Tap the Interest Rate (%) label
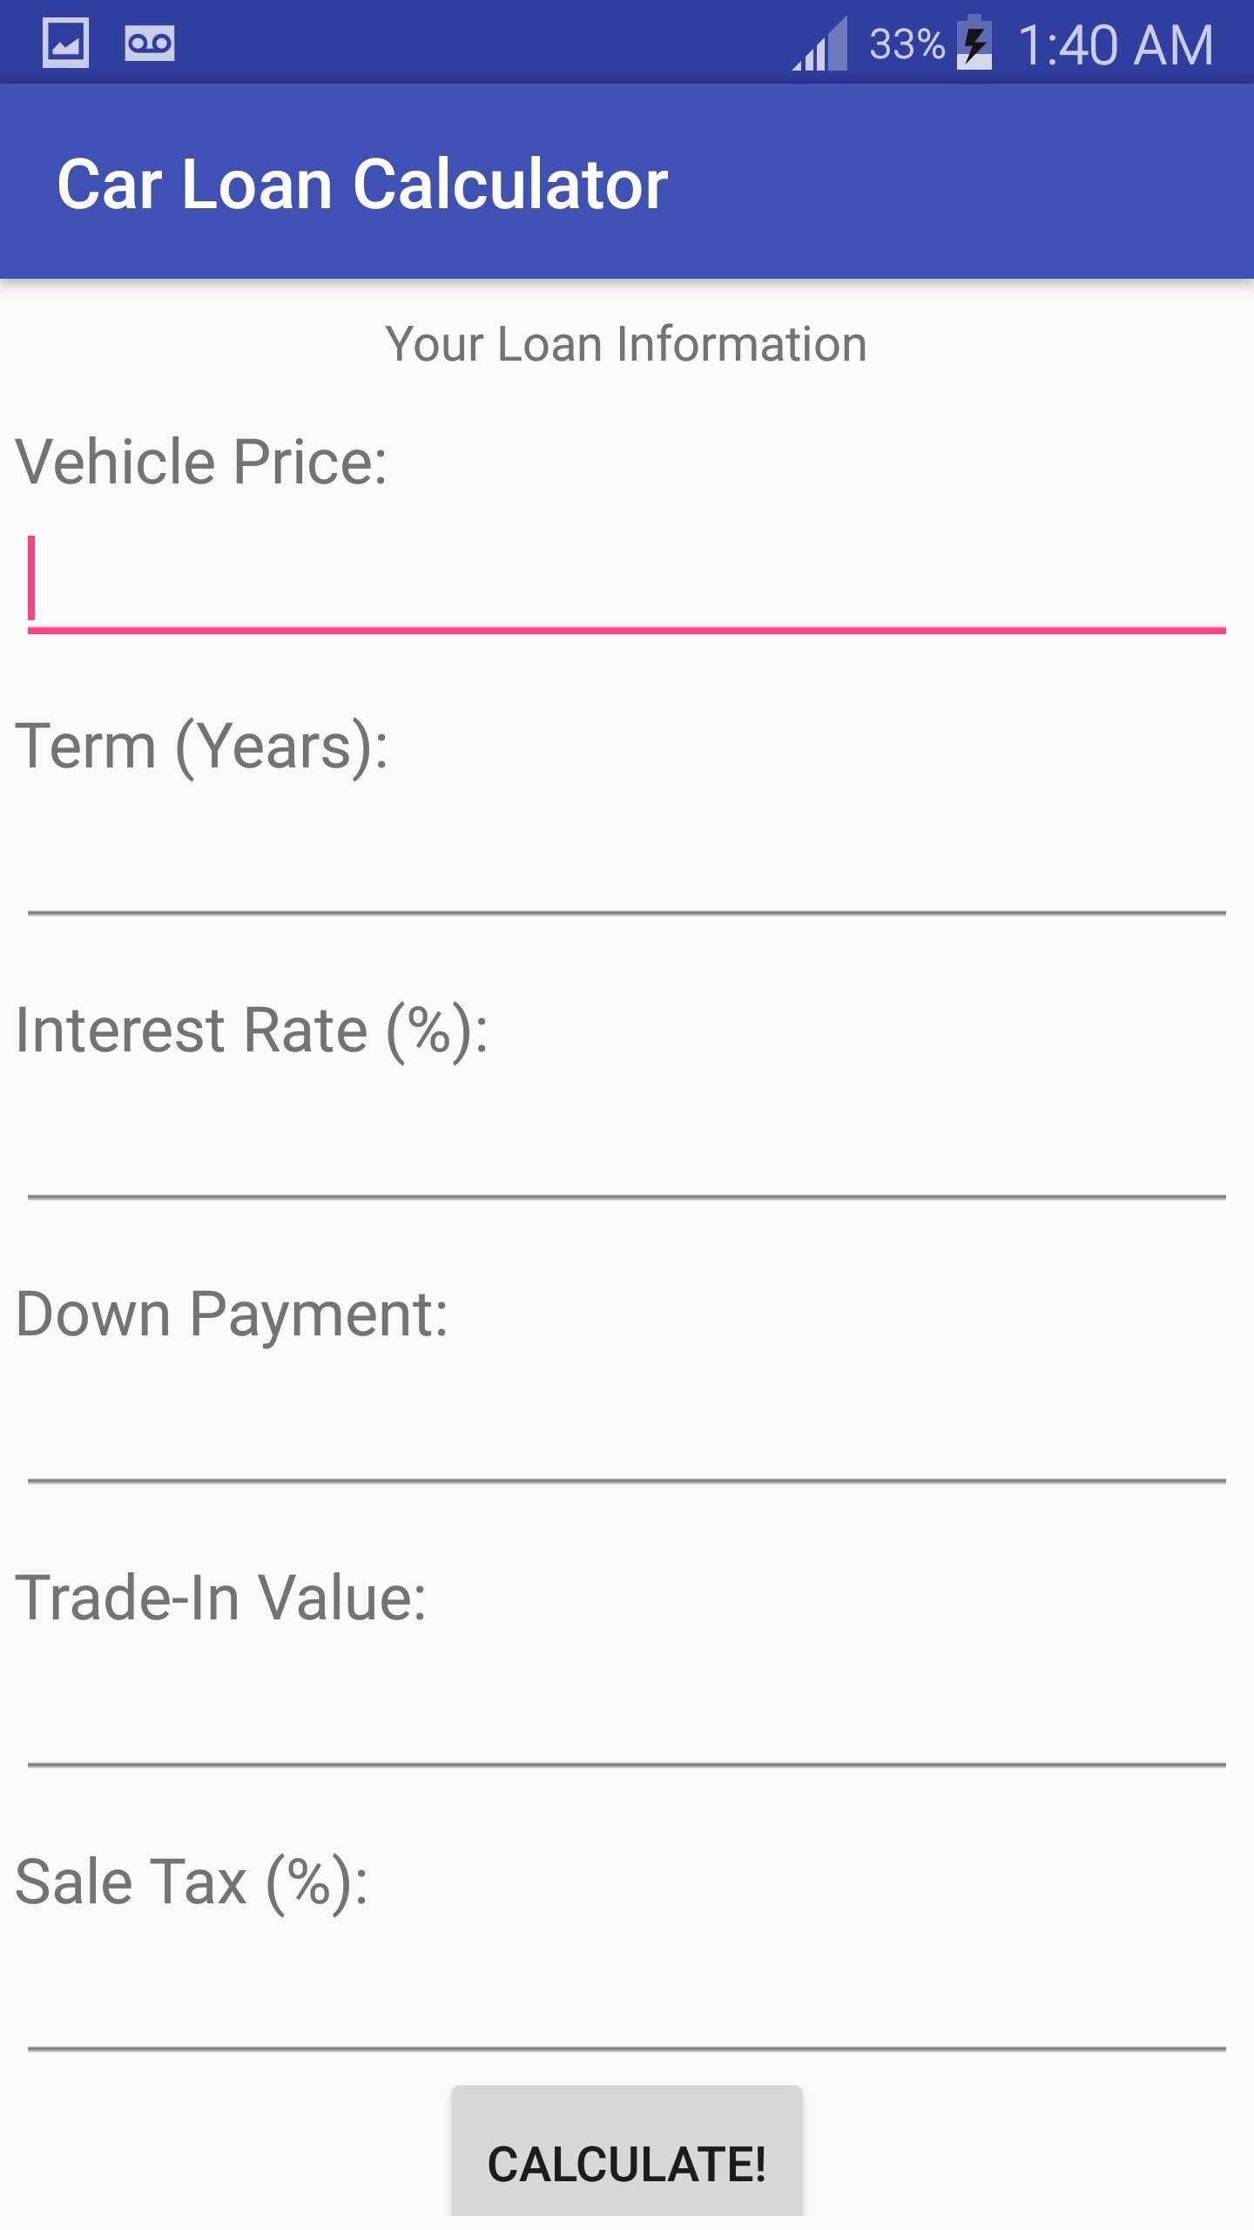The width and height of the screenshot is (1254, 2230). pos(252,1031)
